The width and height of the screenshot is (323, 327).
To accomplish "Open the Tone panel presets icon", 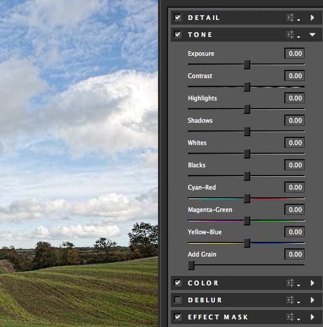I will click(293, 35).
